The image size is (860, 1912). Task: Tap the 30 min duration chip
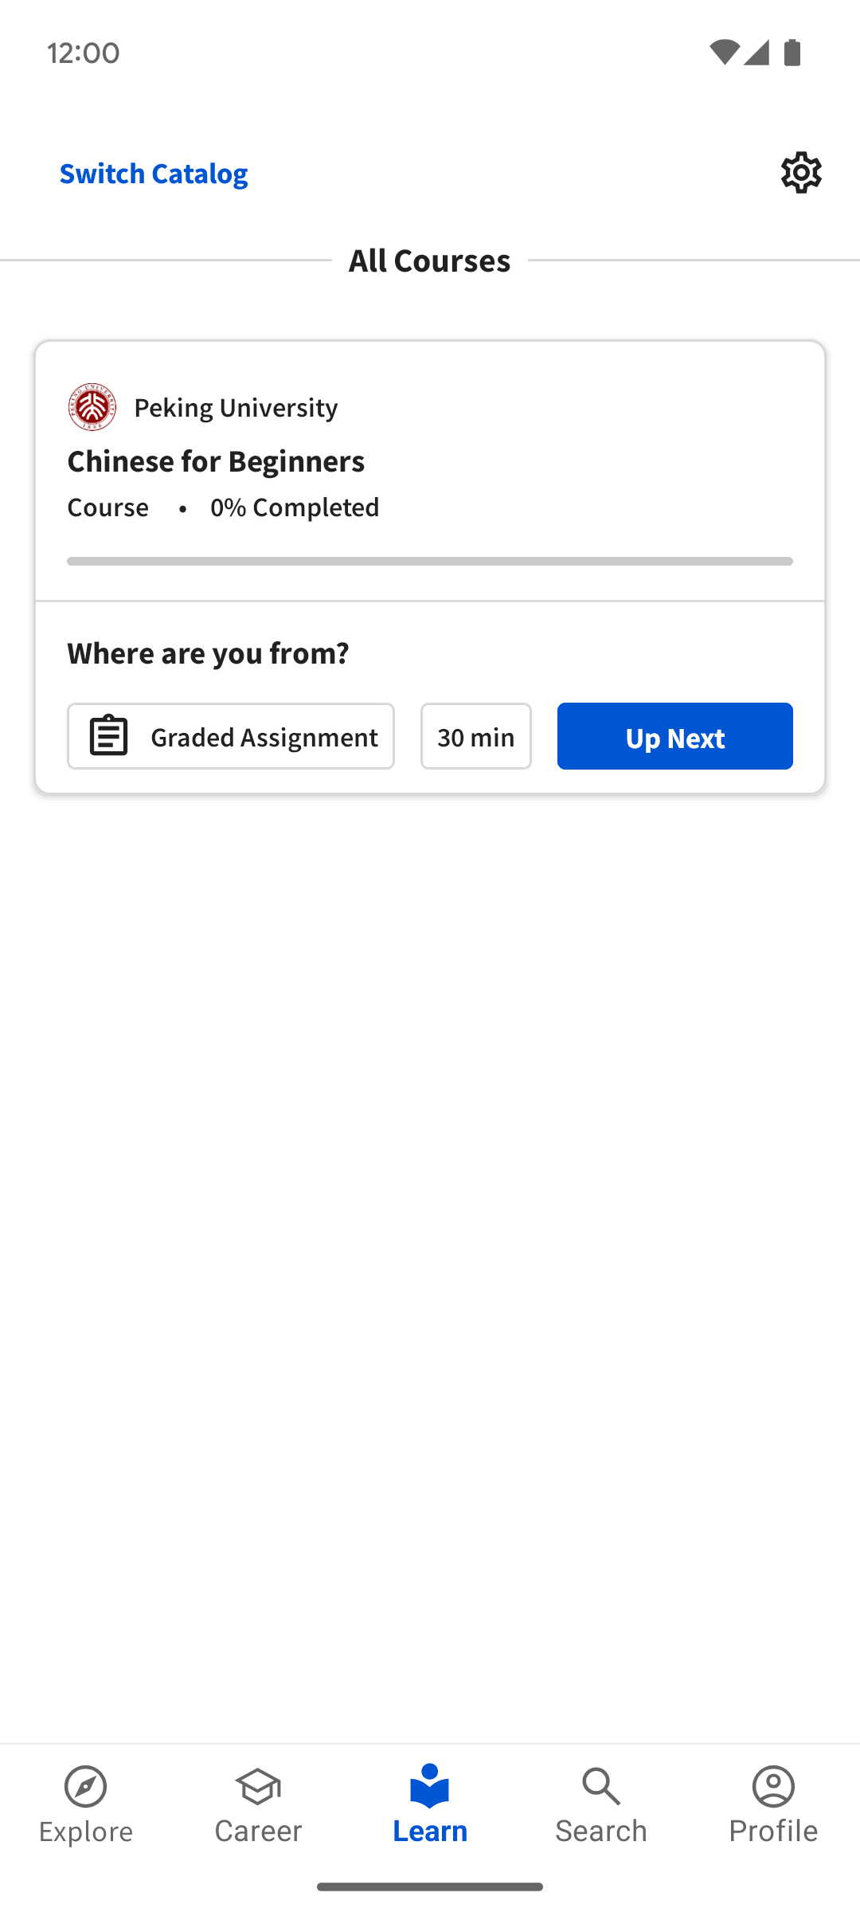(x=476, y=737)
